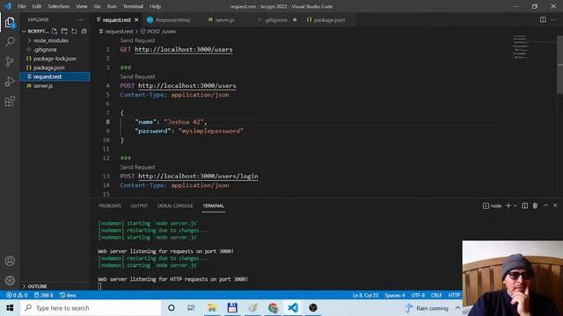Refresh the Explorer file tree
Screen dimensions: 563x316
74,32
